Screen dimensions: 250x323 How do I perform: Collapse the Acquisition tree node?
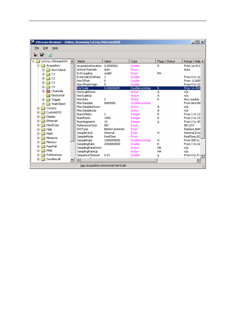click(x=38, y=66)
